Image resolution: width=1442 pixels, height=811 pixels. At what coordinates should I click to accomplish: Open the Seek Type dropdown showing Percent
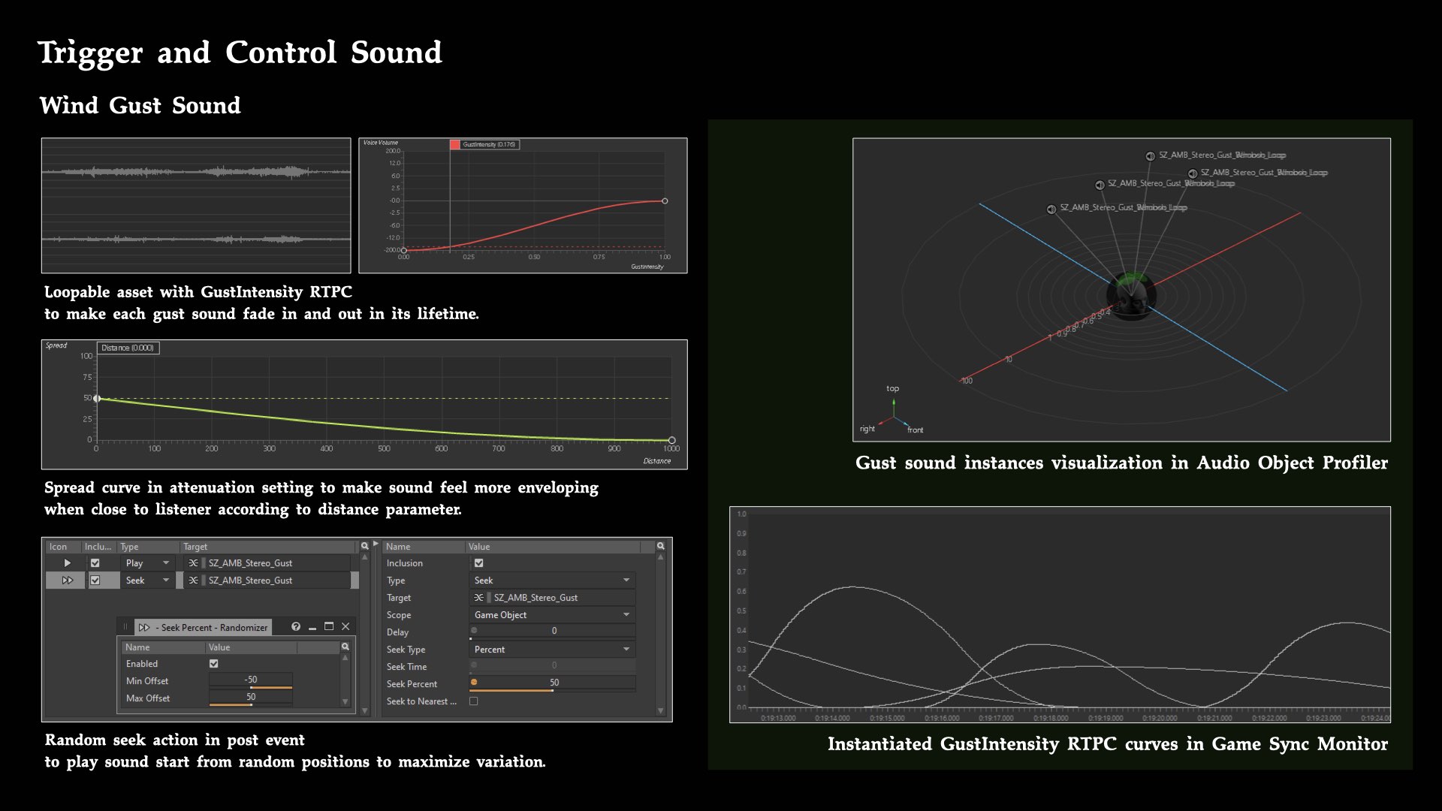[x=552, y=649]
